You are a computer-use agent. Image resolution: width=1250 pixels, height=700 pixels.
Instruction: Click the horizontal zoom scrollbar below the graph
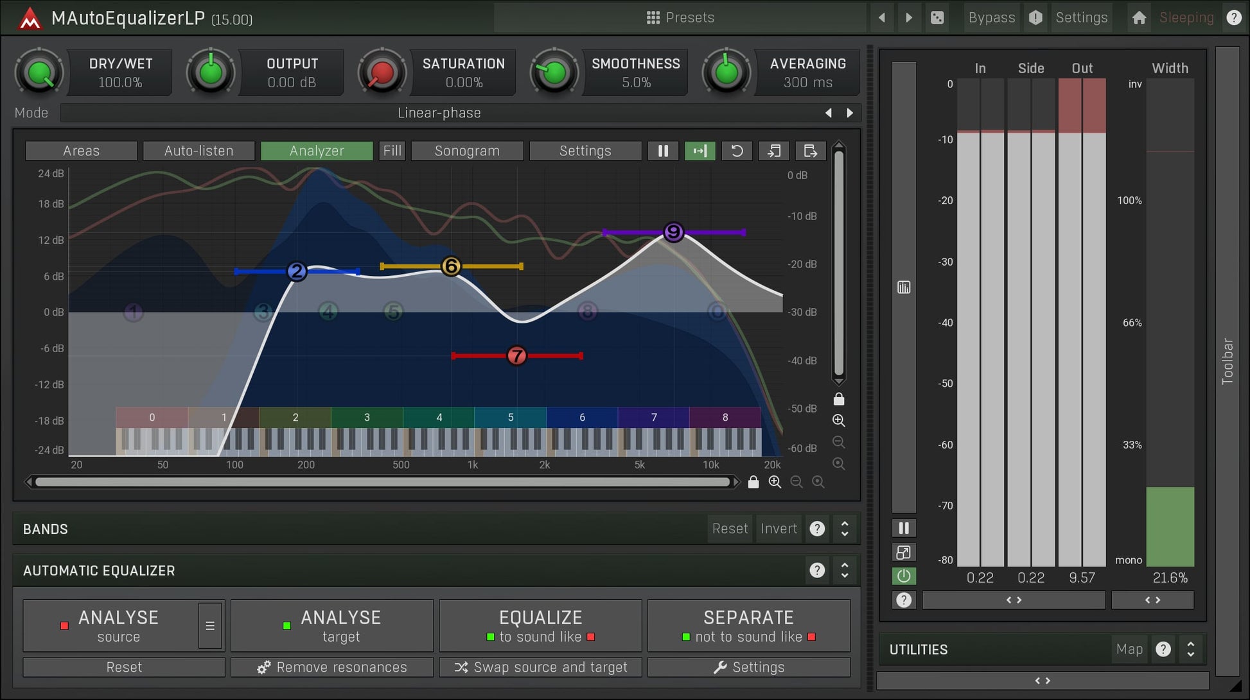coord(383,482)
